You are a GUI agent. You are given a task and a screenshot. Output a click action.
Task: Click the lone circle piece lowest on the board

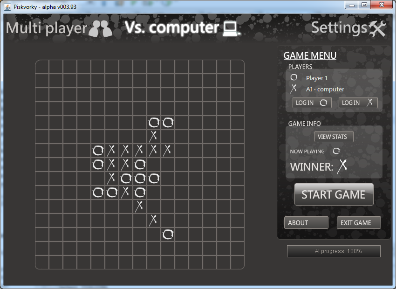pos(168,234)
